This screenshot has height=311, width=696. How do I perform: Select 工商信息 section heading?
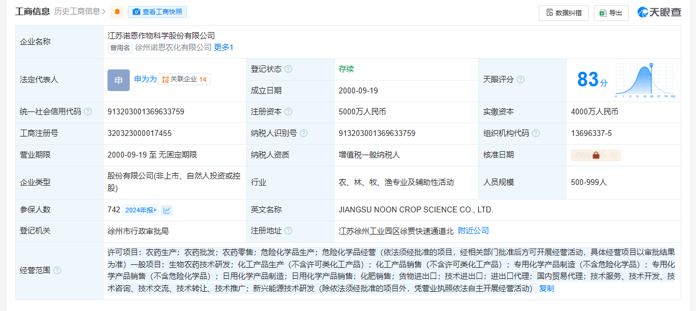coord(32,12)
